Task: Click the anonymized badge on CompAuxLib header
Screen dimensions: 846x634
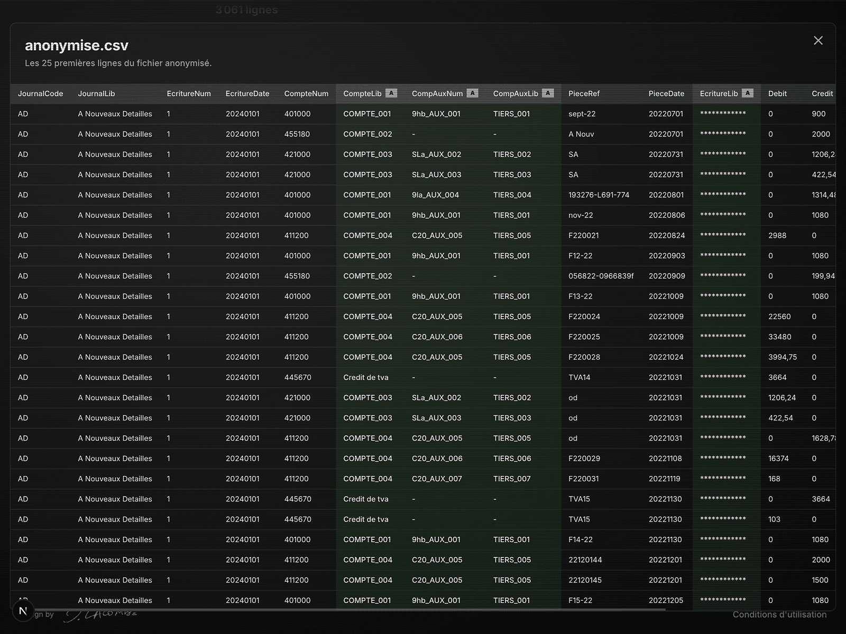Action: tap(548, 94)
